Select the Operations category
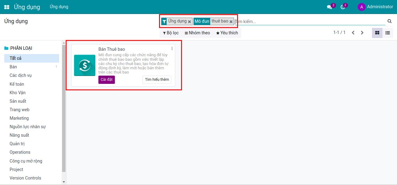Viewport: 397px width, 185px height. (x=32, y=152)
